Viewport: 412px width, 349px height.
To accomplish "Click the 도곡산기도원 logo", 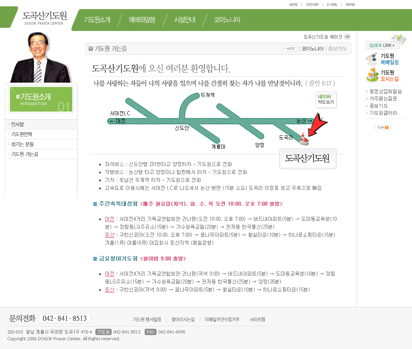I will point(44,18).
